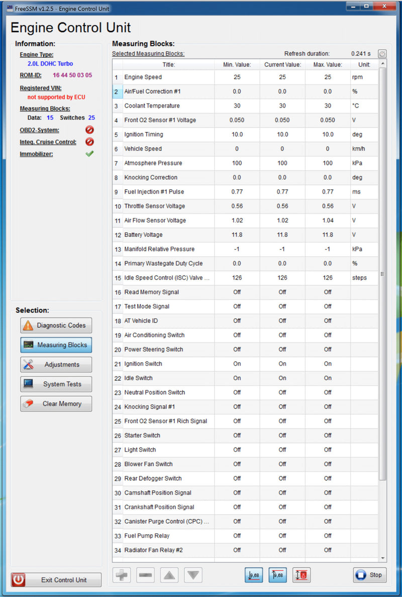Click the Integ. Cruise Control unsupported icon
The width and height of the screenshot is (402, 597).
click(x=89, y=142)
